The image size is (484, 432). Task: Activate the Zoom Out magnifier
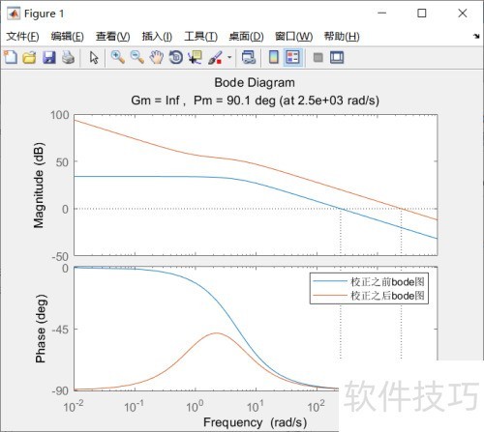coord(137,58)
